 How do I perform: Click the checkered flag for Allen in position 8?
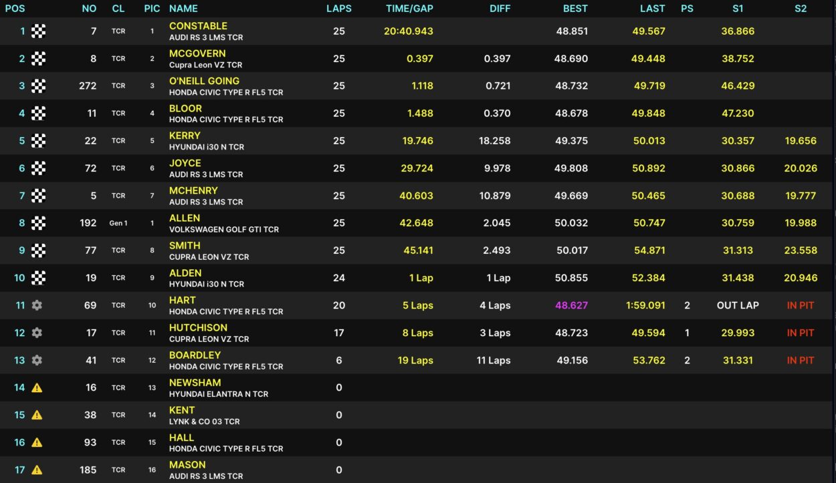[39, 223]
